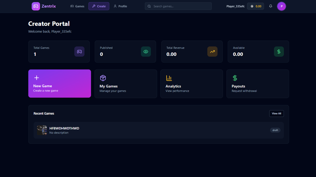Click the Available amount 0.00
Image resolution: width=316 pixels, height=177 pixels.
[238, 54]
